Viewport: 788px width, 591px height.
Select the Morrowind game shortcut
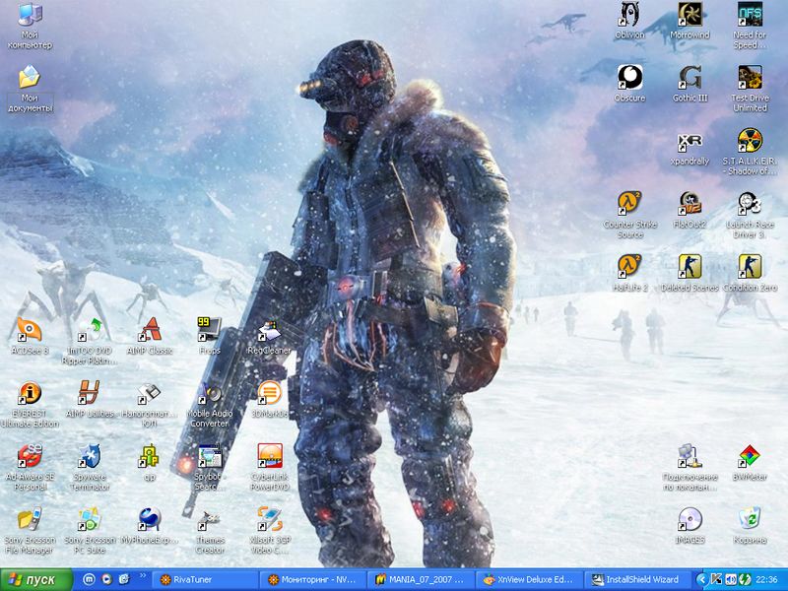point(690,14)
